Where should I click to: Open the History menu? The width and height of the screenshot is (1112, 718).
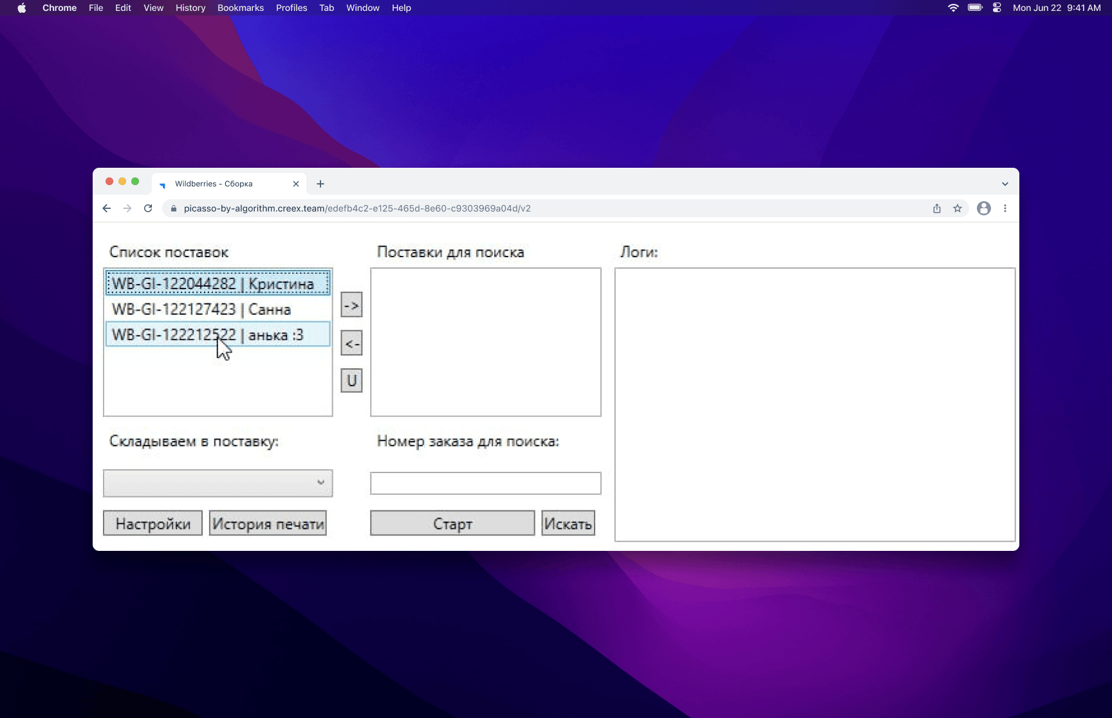click(190, 8)
